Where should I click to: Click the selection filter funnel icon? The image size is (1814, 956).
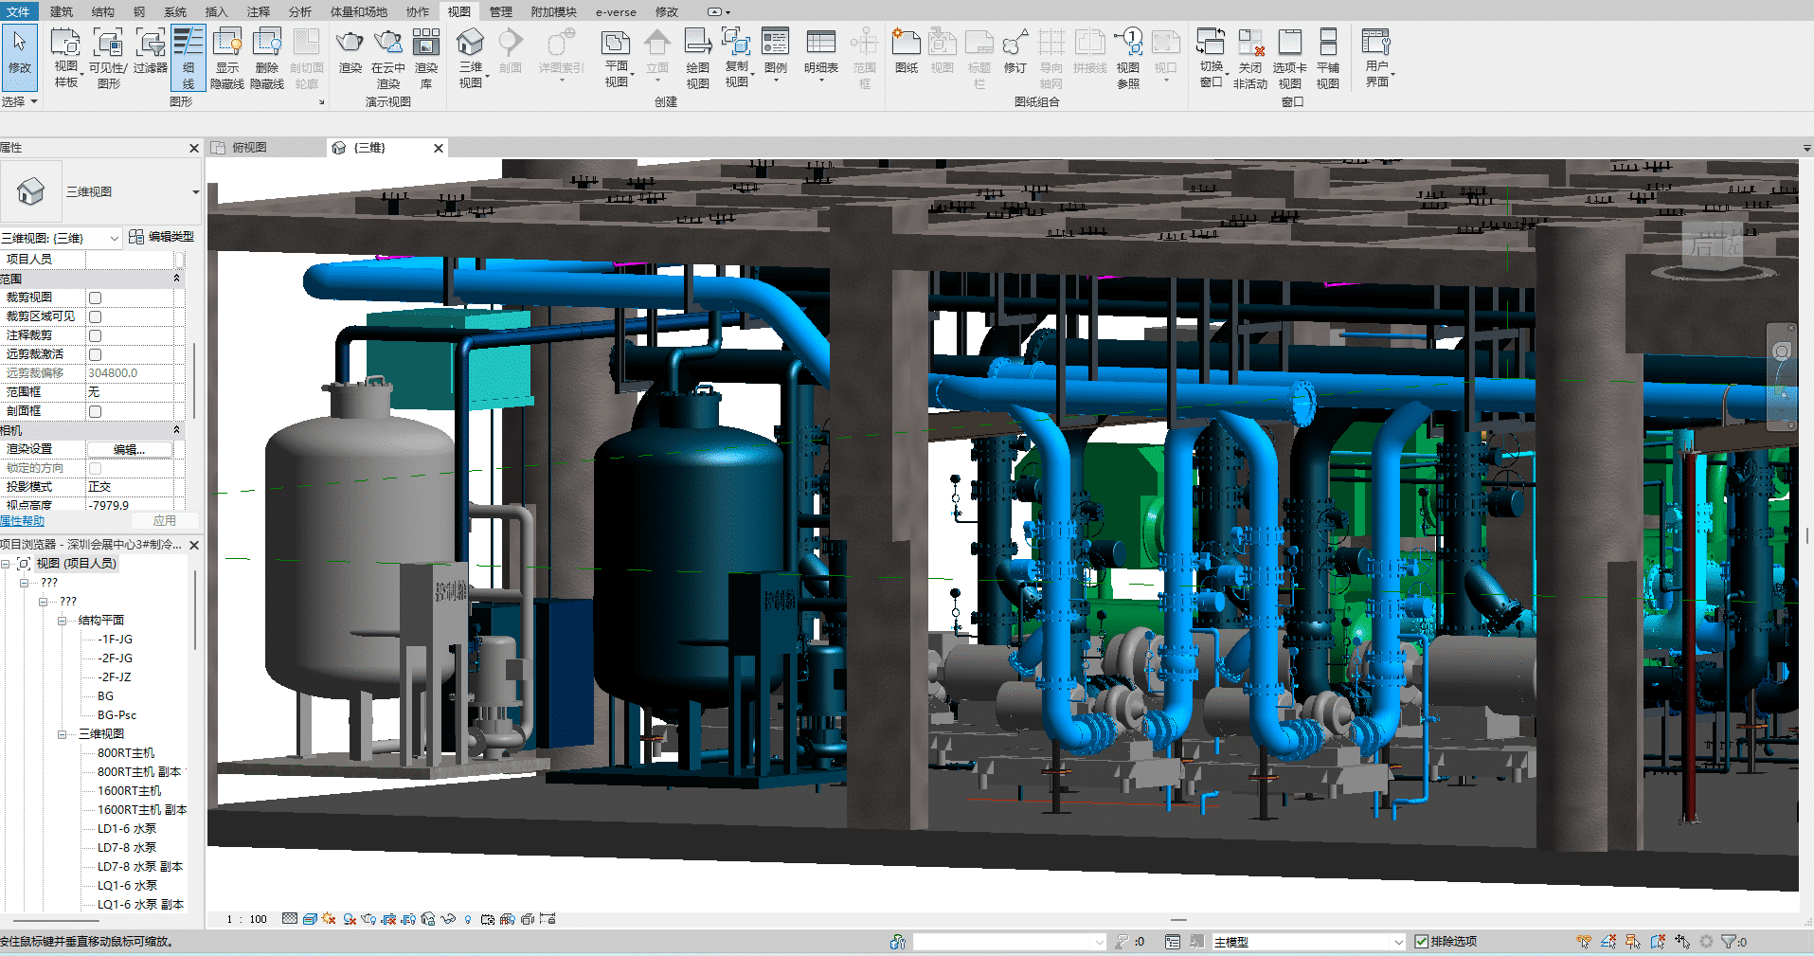1729,942
